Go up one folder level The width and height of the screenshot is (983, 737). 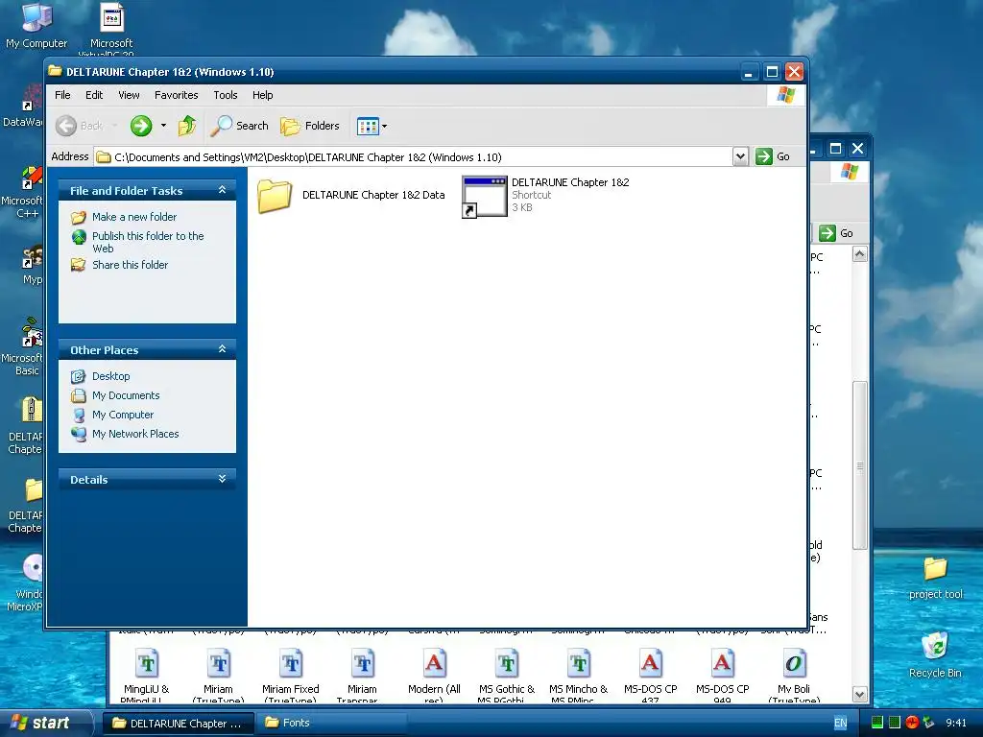pyautogui.click(x=187, y=126)
